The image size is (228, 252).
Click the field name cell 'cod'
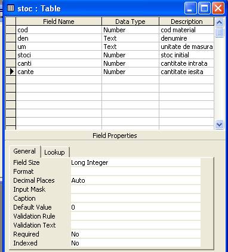[x=59, y=30]
